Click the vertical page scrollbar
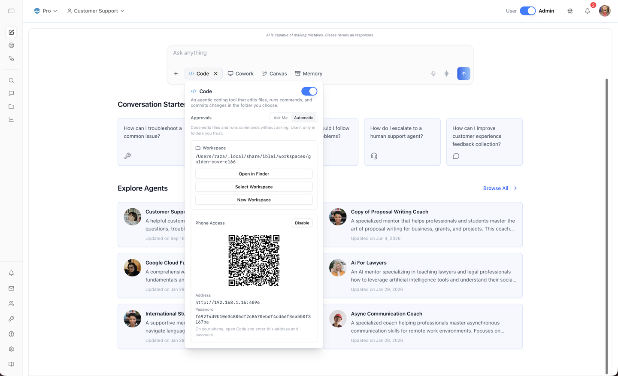The height and width of the screenshot is (376, 618). pos(606,226)
